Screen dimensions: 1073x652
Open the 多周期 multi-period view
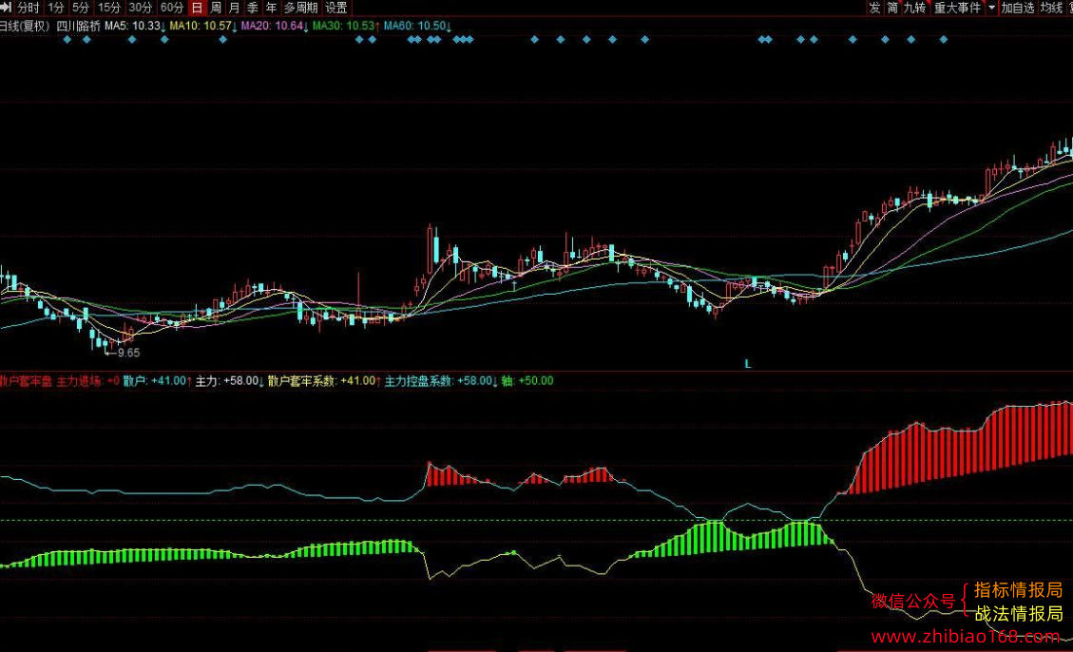pyautogui.click(x=301, y=8)
